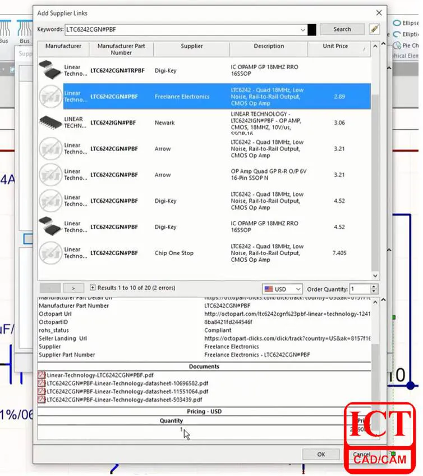Decrease Order Quantity with down stepper
Viewport: 423px width, 476px height.
374,292
